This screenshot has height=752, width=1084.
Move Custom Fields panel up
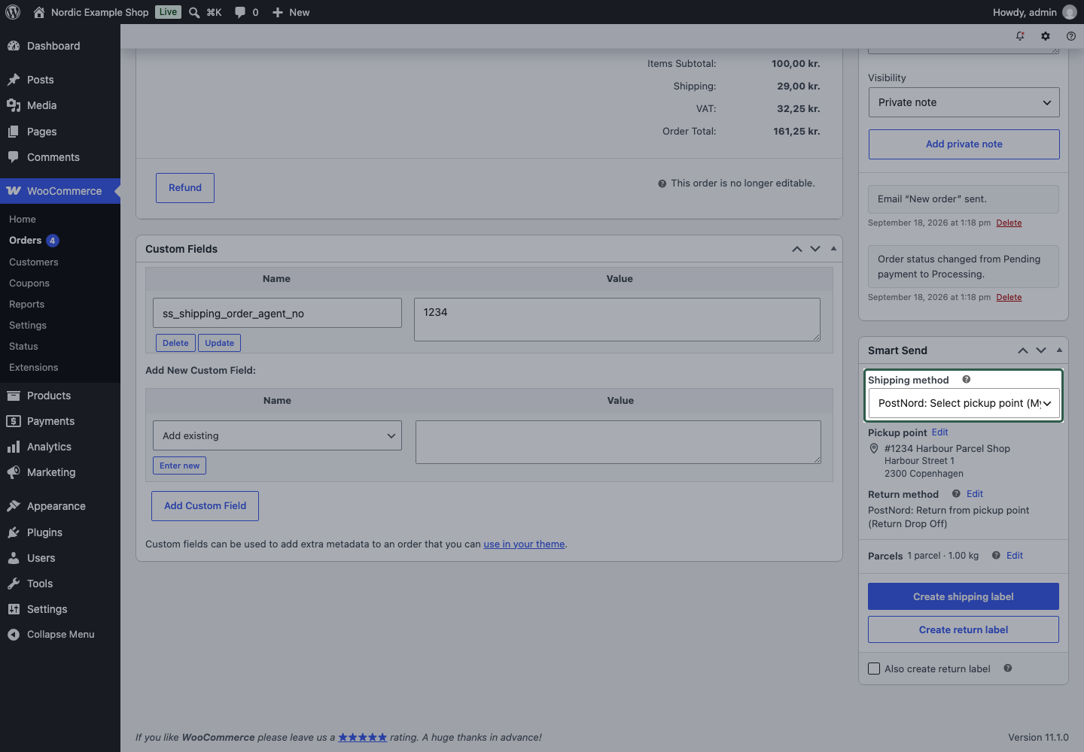(x=797, y=249)
